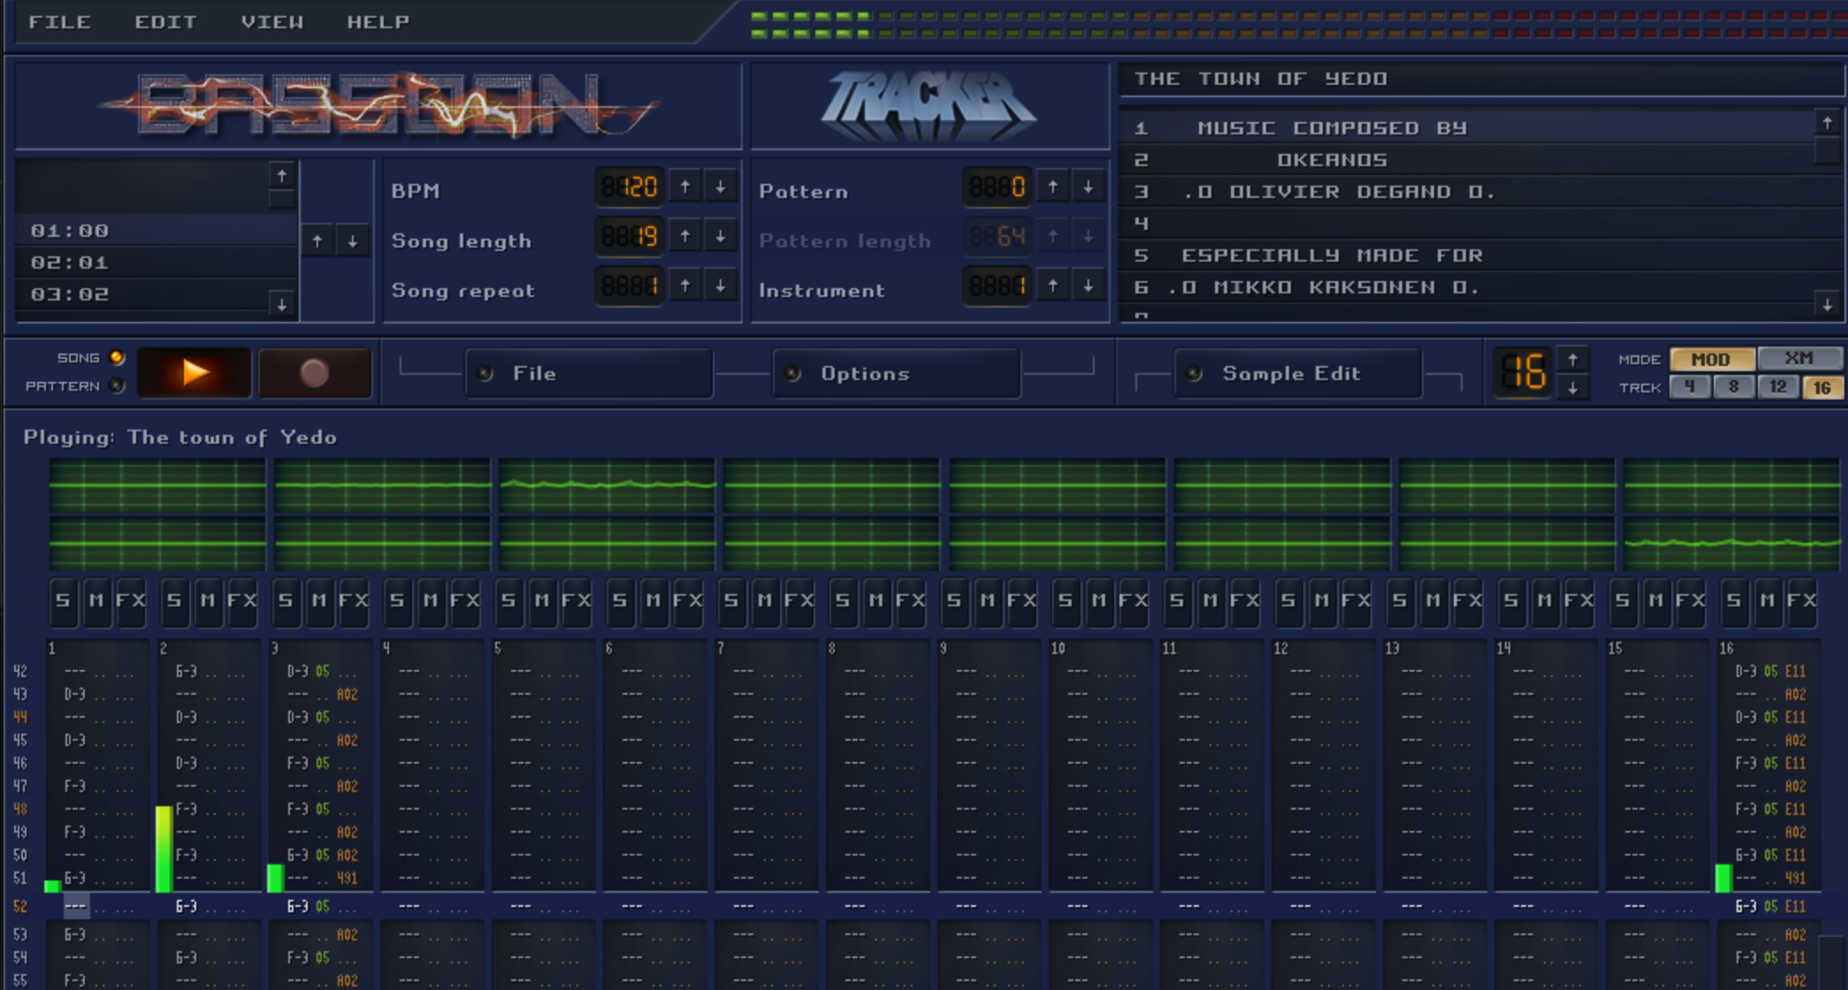The image size is (1848, 990).
Task: Increase the Instrument number
Action: [1054, 286]
